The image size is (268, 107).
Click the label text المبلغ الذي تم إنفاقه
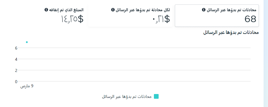[66, 10]
